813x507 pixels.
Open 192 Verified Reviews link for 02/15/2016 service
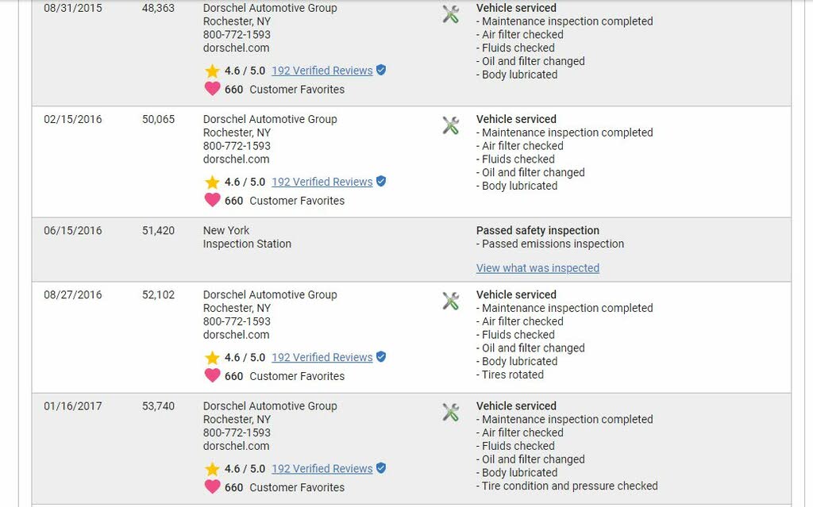(x=322, y=182)
